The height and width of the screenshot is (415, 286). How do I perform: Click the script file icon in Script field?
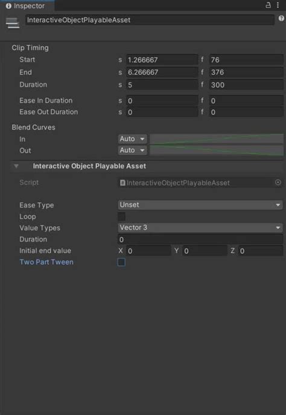pyautogui.click(x=122, y=183)
